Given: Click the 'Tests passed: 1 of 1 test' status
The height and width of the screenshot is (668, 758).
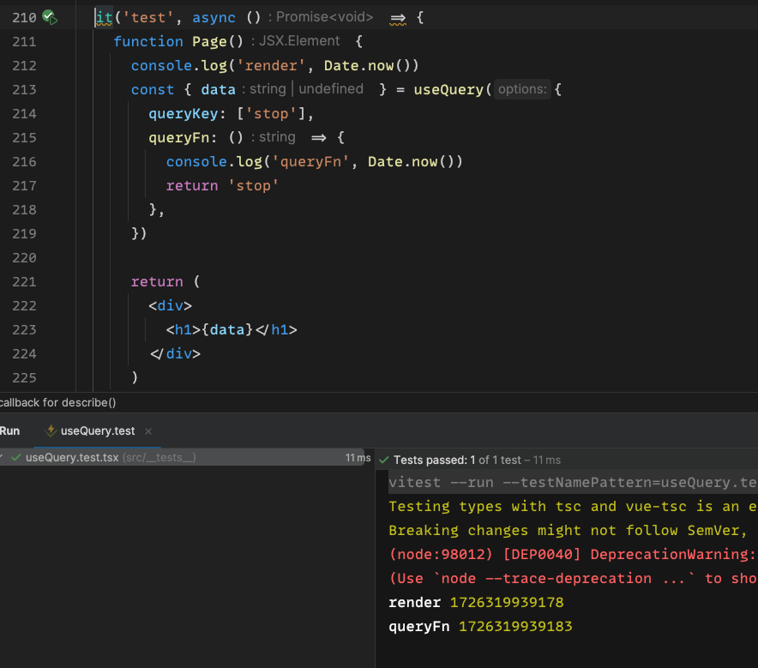Looking at the screenshot, I should [x=457, y=460].
